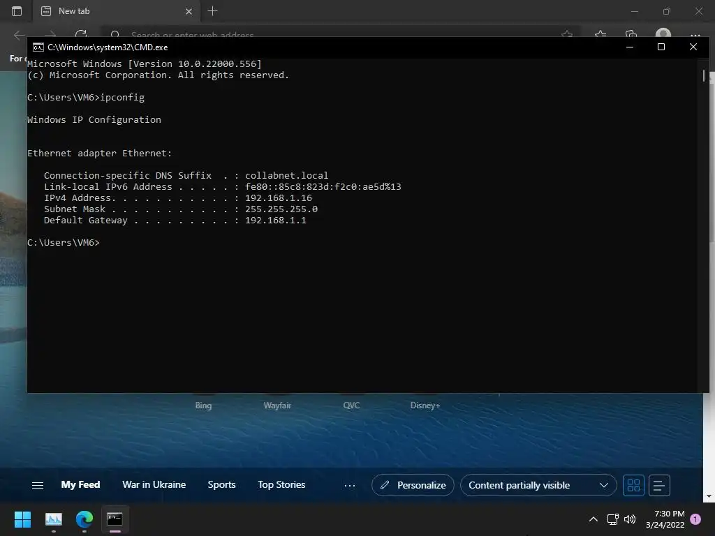Click the CMD window vertical scrollbar thumb
Viewport: 715px width, 536px height.
(704, 75)
